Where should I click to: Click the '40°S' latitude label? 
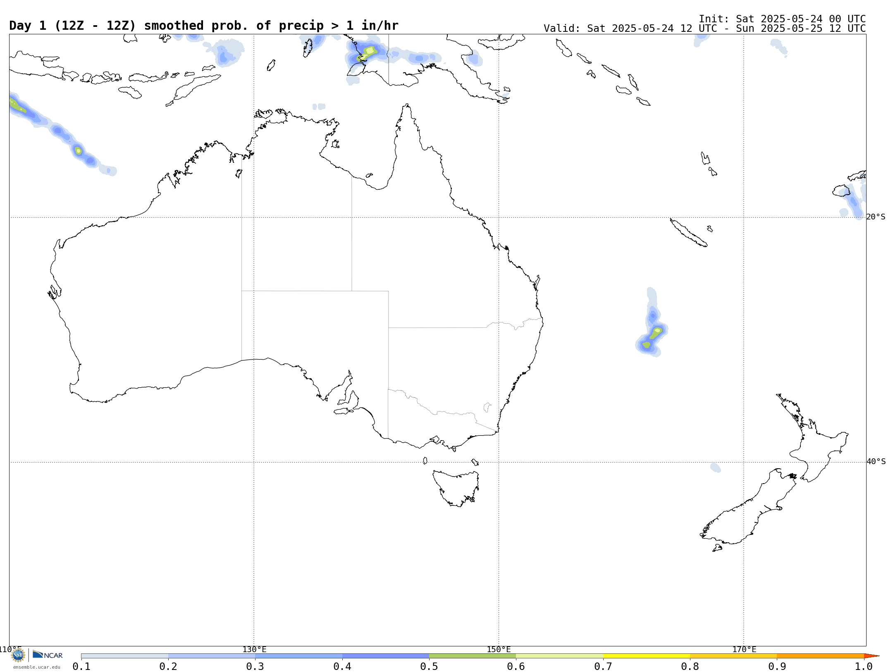876,462
